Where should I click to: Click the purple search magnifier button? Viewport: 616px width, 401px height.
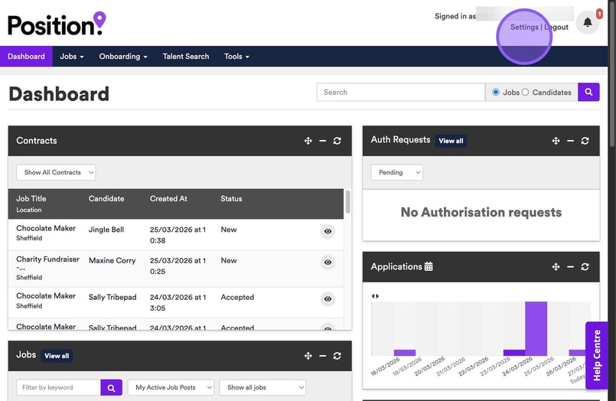pos(588,92)
